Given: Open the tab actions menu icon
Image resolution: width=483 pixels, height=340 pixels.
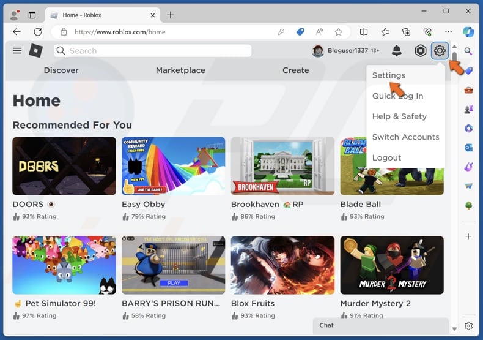Looking at the screenshot, I should coord(32,15).
